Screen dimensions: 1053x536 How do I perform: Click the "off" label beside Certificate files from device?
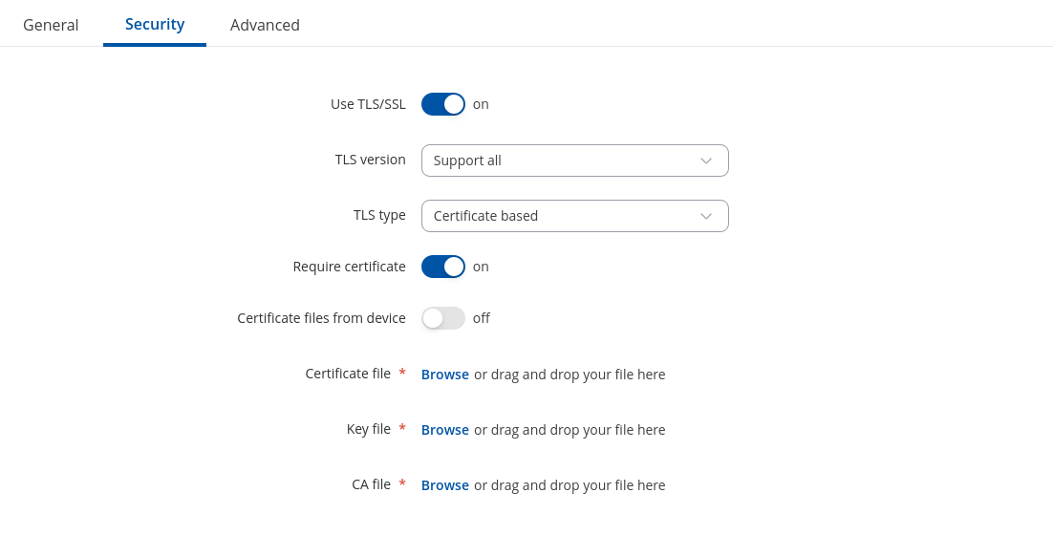point(482,318)
